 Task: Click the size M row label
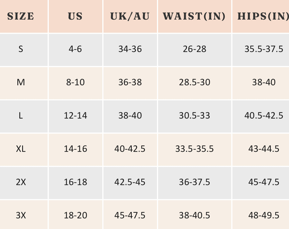[21, 82]
